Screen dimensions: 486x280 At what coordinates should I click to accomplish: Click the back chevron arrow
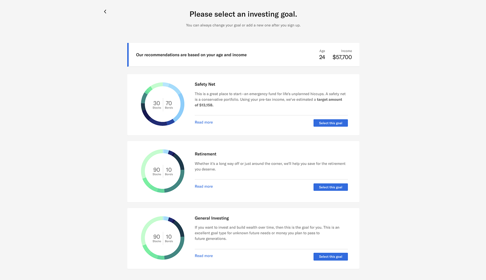tap(105, 12)
